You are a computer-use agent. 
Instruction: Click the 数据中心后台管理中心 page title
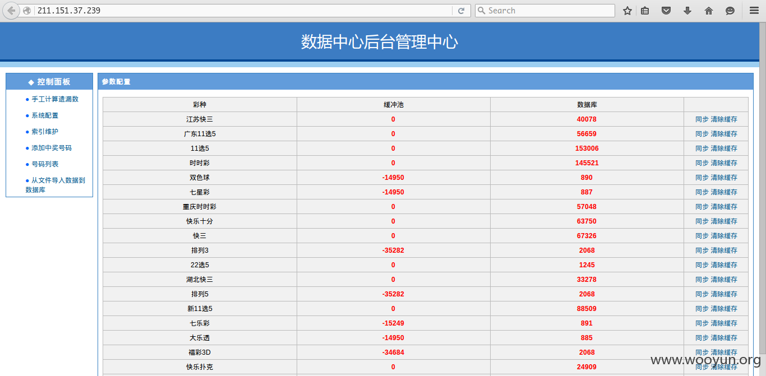pyautogui.click(x=380, y=42)
